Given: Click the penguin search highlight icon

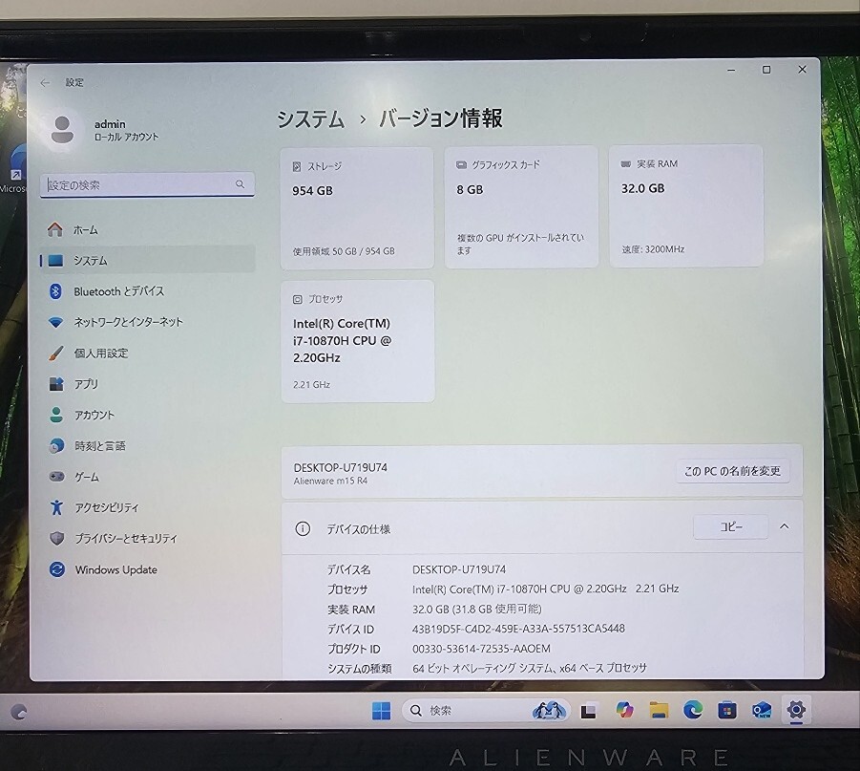Looking at the screenshot, I should coord(549,711).
